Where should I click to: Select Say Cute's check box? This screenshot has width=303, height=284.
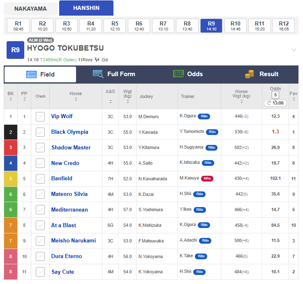[40, 272]
